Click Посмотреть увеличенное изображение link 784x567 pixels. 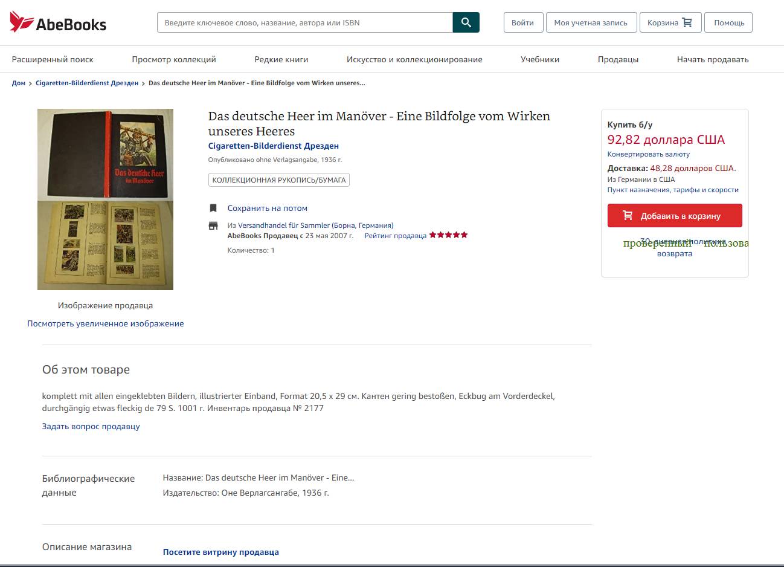coord(105,323)
